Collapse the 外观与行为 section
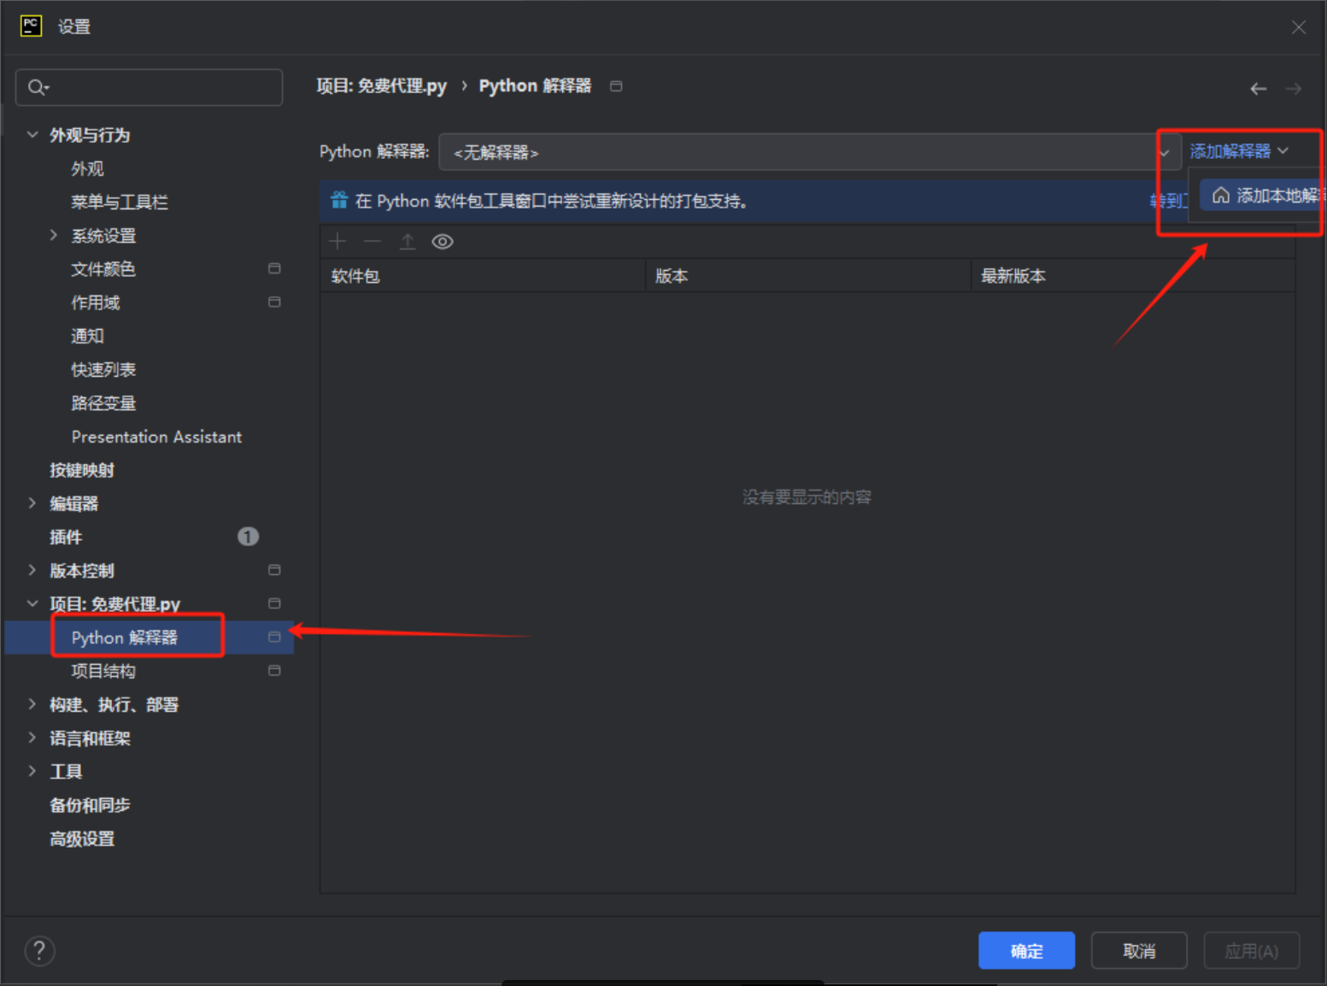 32,134
